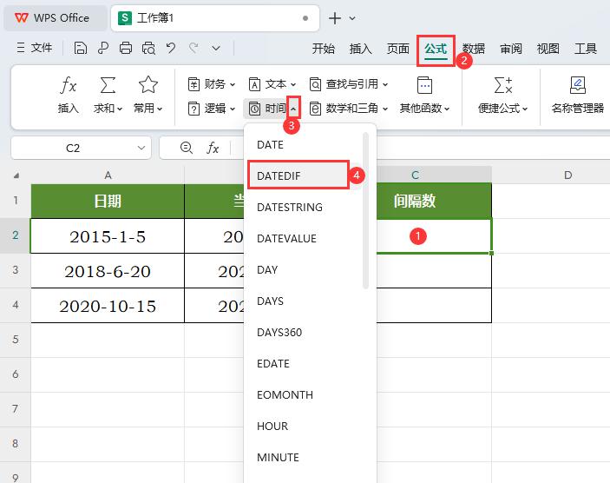Screen dimensions: 610x483
Task: Click the WPS Office home tab
Action: click(55, 18)
